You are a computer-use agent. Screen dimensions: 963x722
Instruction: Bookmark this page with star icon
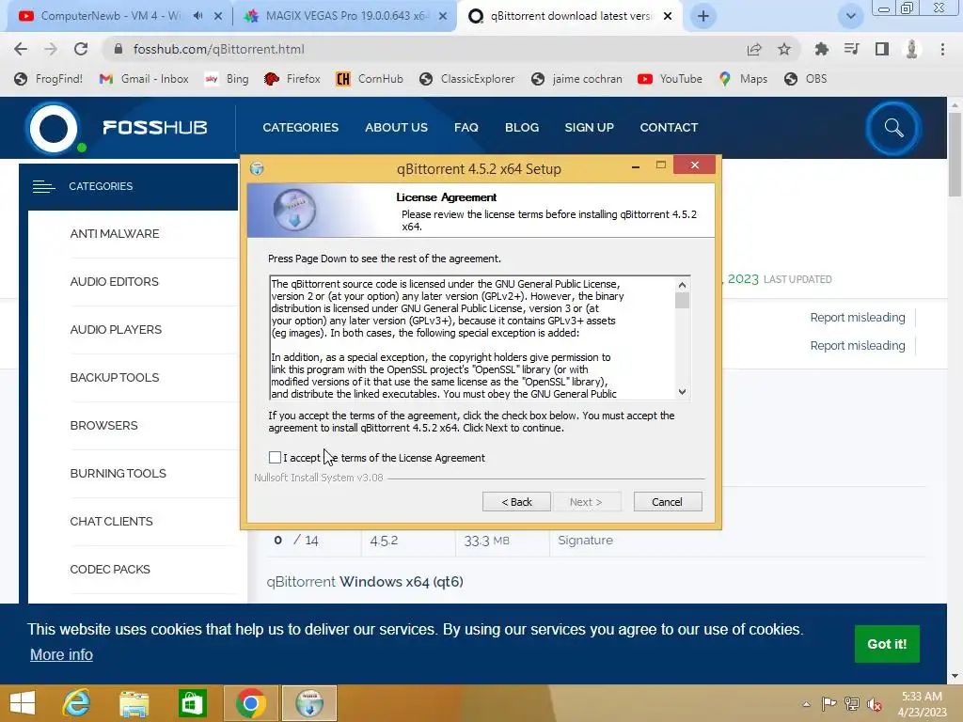click(784, 49)
